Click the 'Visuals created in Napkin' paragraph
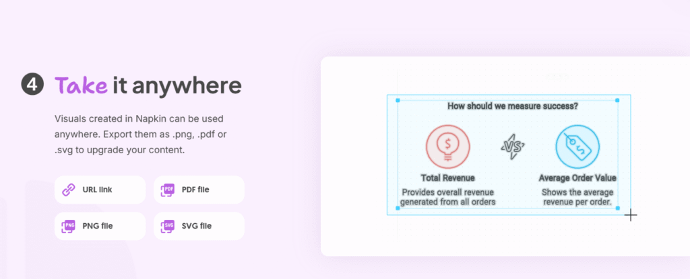The height and width of the screenshot is (279, 690). pyautogui.click(x=141, y=134)
